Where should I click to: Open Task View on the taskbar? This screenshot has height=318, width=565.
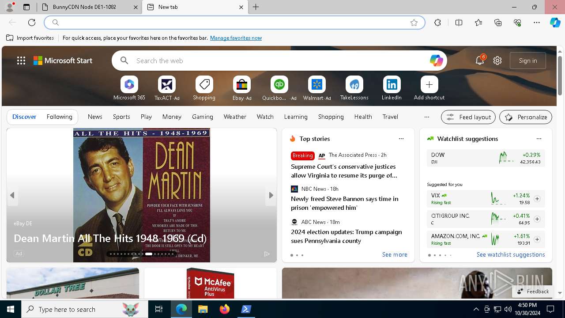click(159, 309)
